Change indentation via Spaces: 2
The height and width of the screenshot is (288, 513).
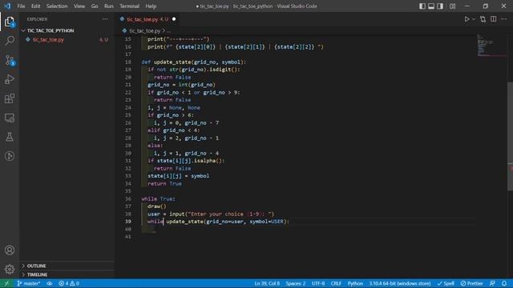click(296, 283)
